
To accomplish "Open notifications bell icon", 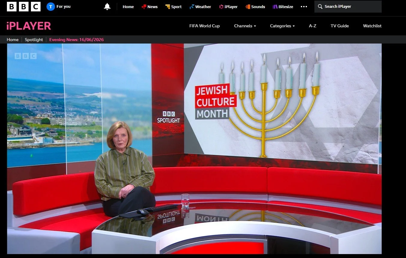I will coord(107,7).
